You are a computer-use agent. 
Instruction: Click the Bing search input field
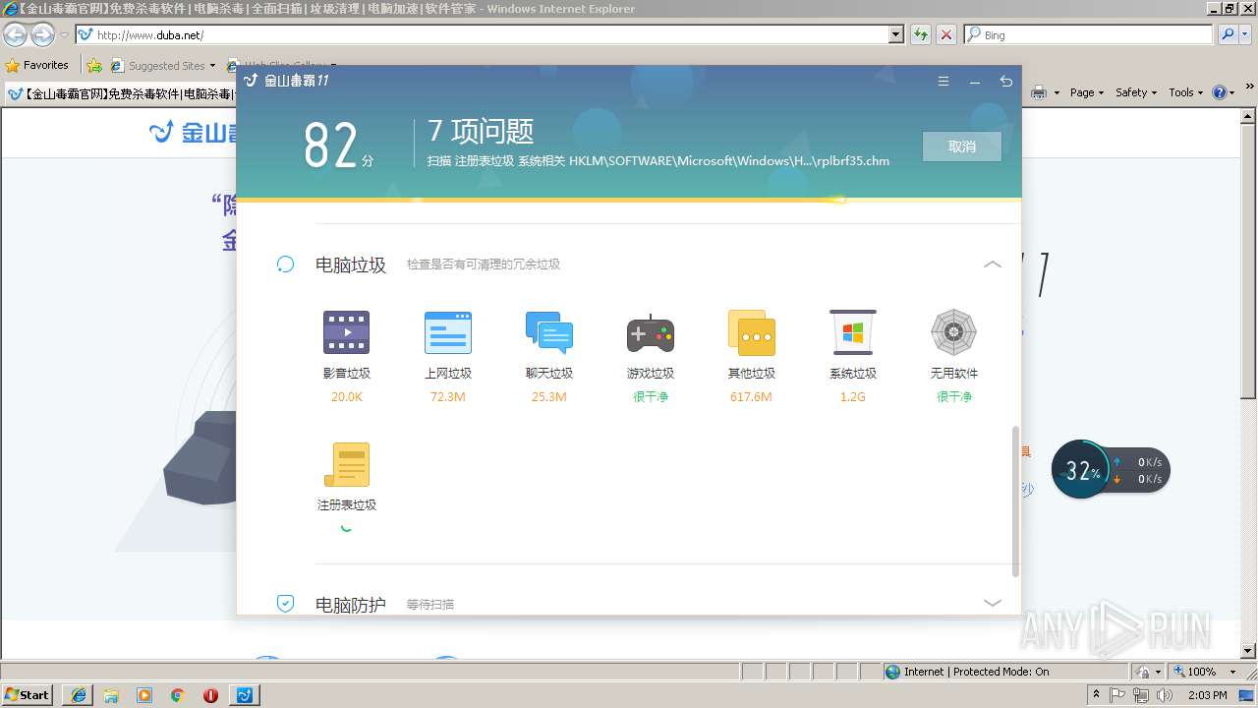pyautogui.click(x=1088, y=34)
